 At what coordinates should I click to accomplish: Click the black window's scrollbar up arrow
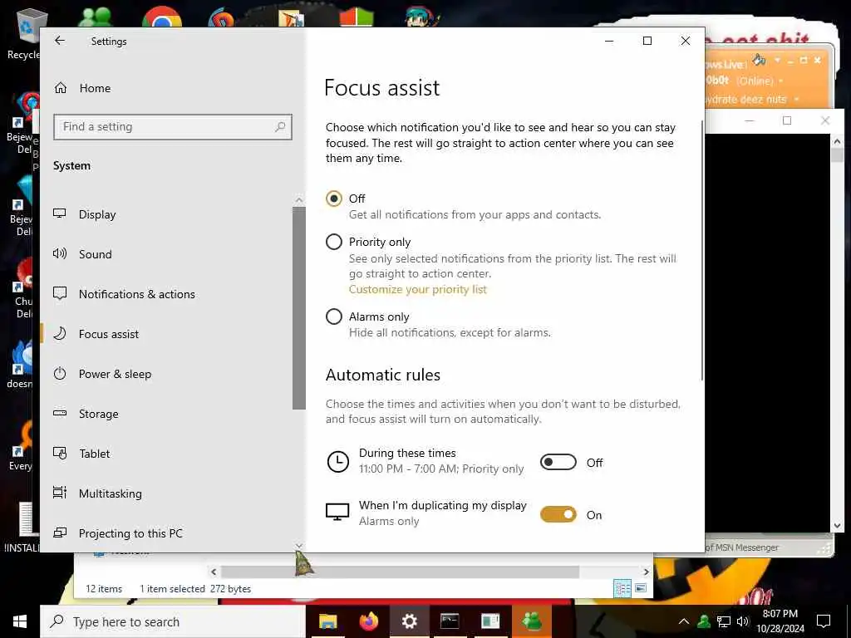point(838,141)
